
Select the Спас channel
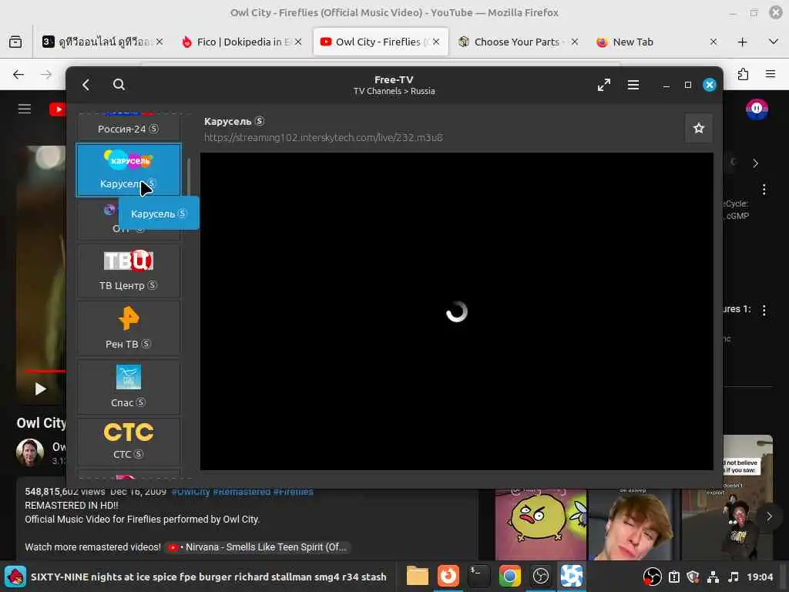(x=129, y=387)
